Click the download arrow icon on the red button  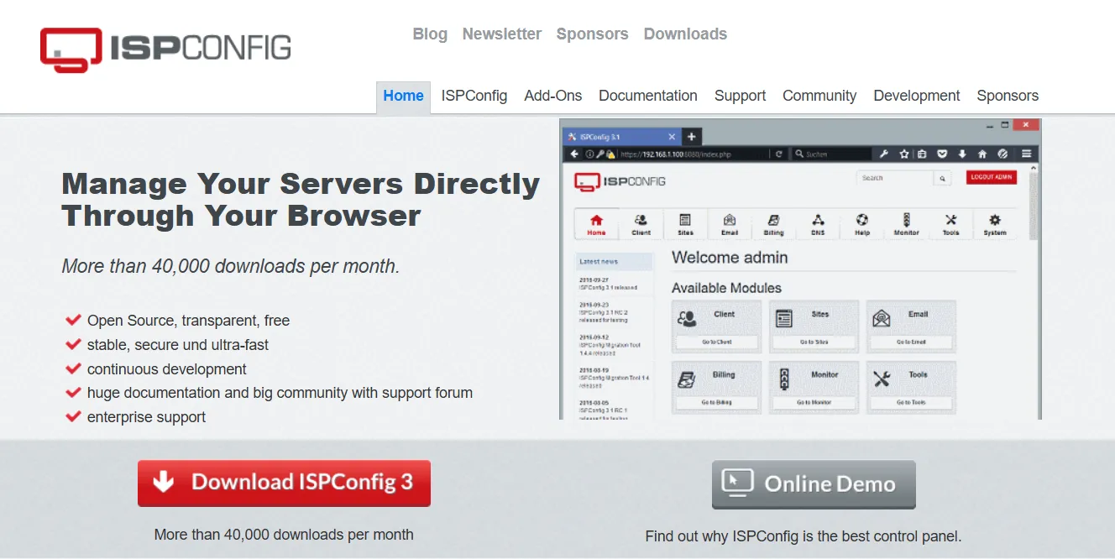coord(164,482)
